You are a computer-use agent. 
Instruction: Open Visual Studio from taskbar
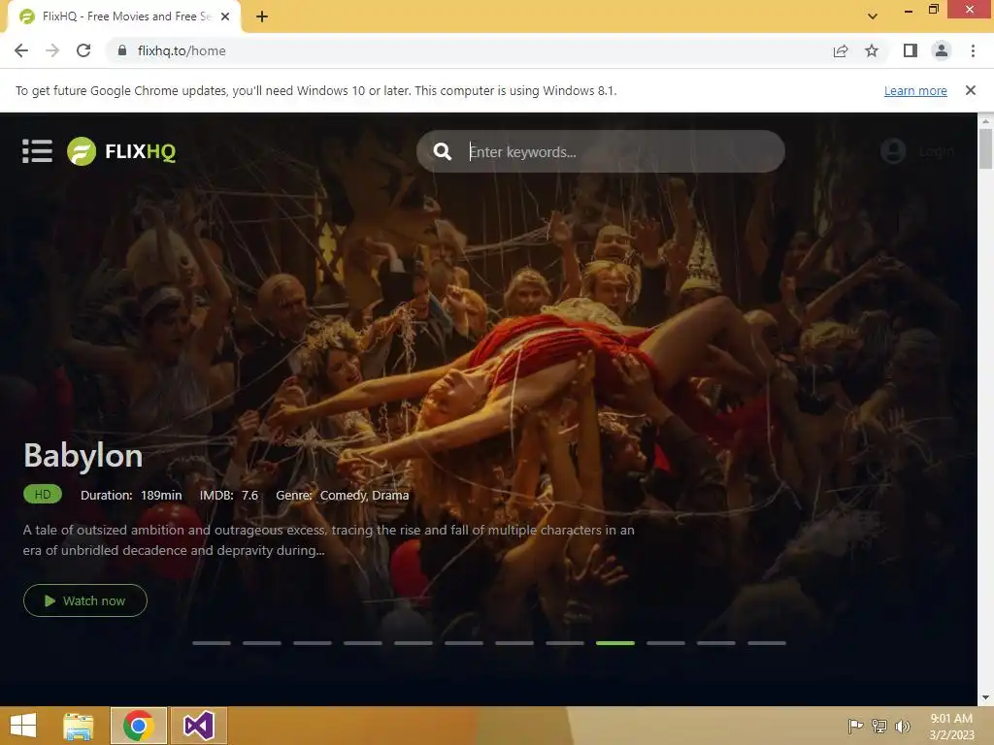click(x=198, y=726)
